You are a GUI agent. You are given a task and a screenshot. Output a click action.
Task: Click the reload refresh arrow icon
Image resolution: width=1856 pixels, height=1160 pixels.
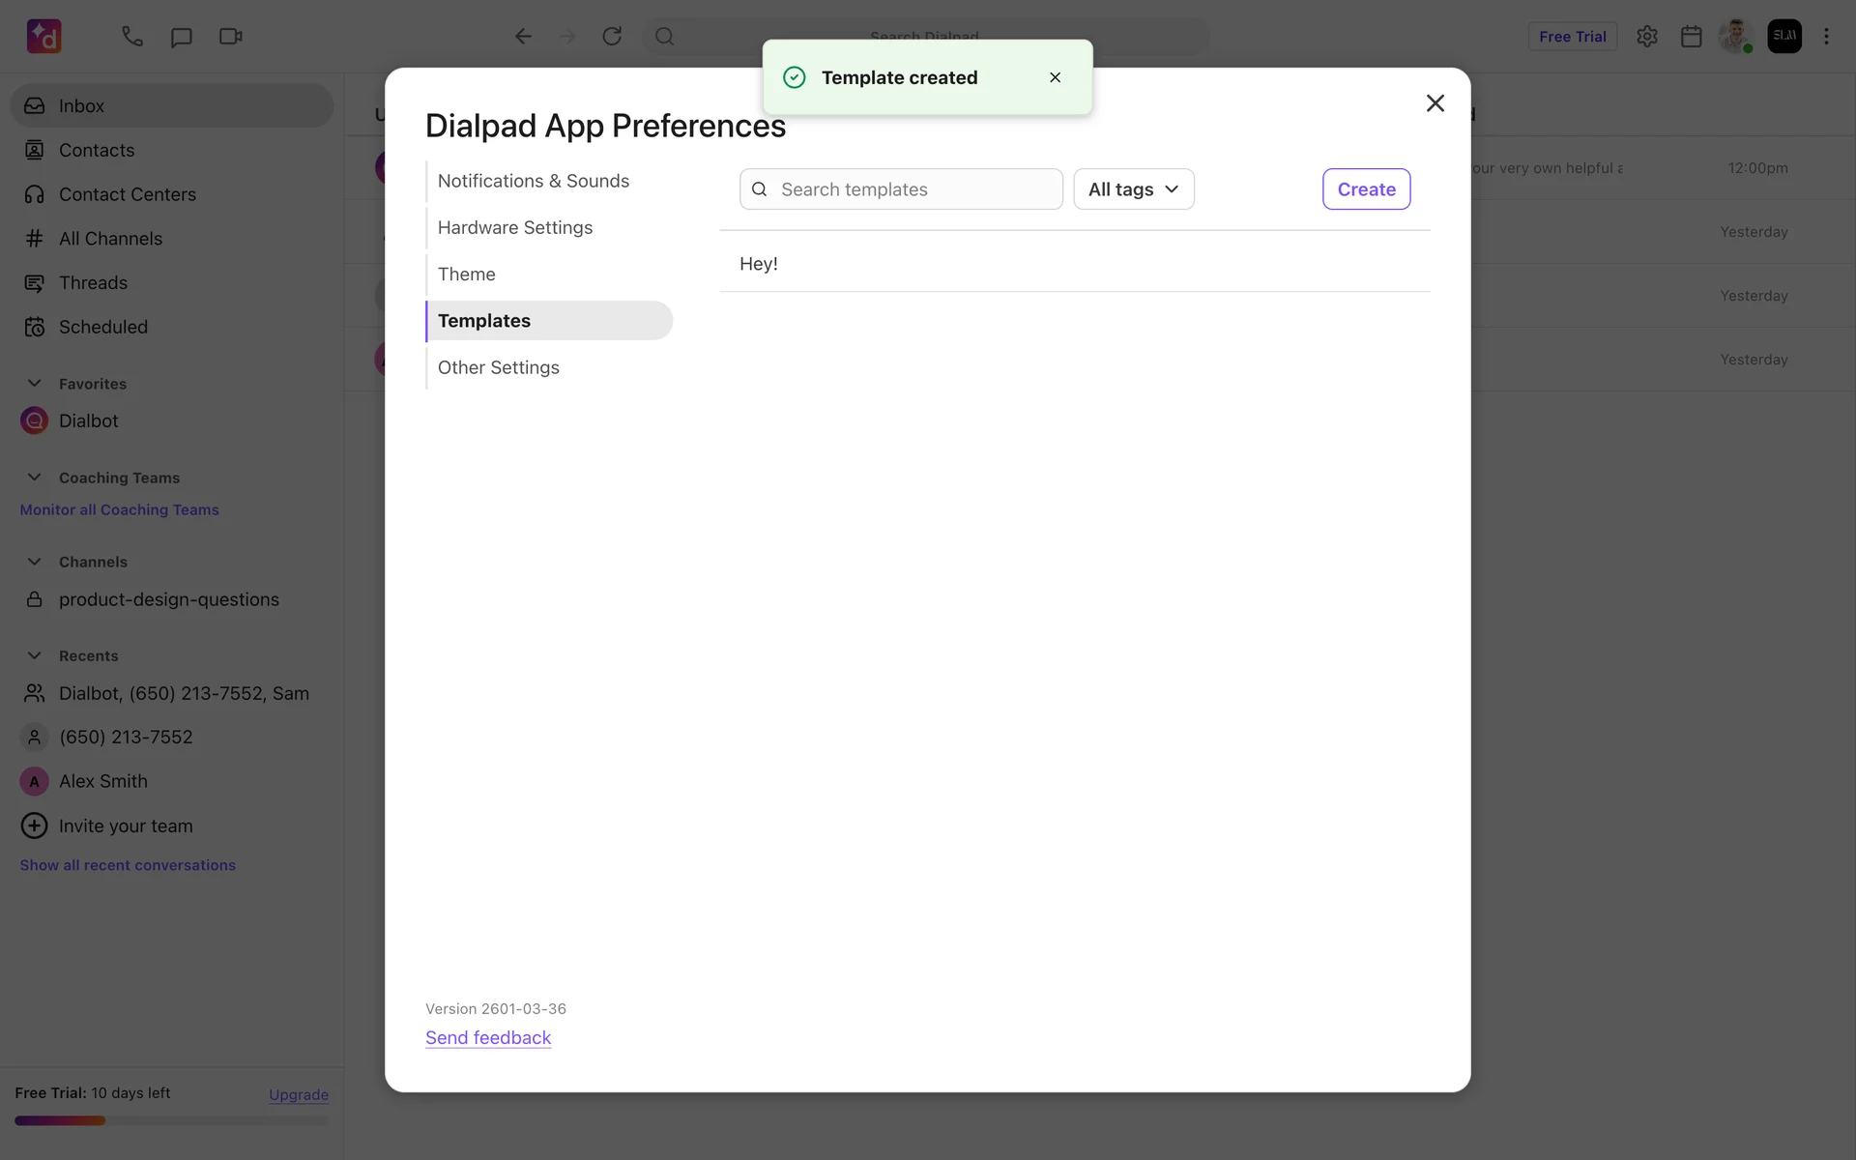click(x=612, y=37)
